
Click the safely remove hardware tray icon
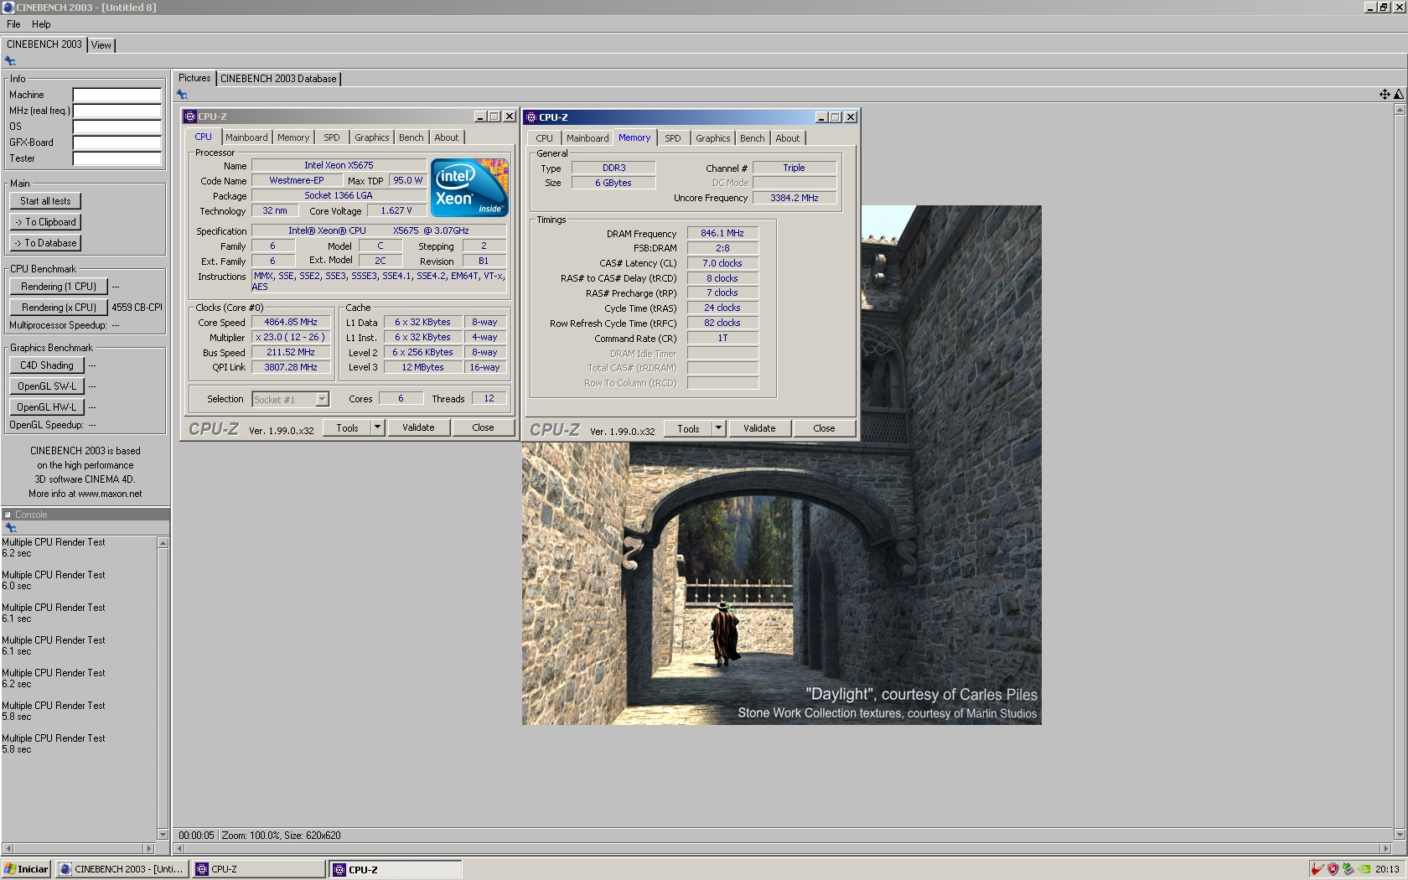coord(1348,869)
